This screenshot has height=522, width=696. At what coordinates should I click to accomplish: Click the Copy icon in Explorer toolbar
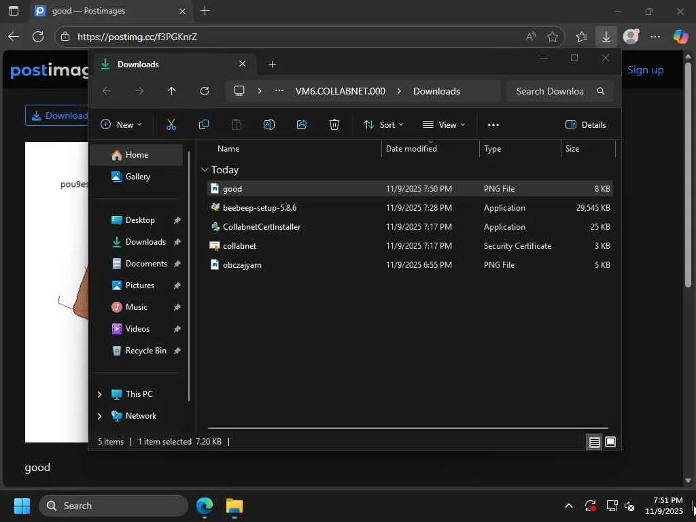[x=204, y=124]
